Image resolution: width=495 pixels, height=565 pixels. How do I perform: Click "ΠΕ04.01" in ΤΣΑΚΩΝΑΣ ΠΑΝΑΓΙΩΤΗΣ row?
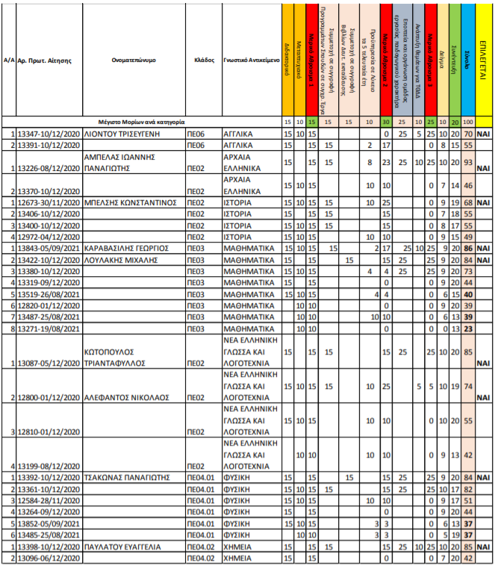click(x=200, y=478)
